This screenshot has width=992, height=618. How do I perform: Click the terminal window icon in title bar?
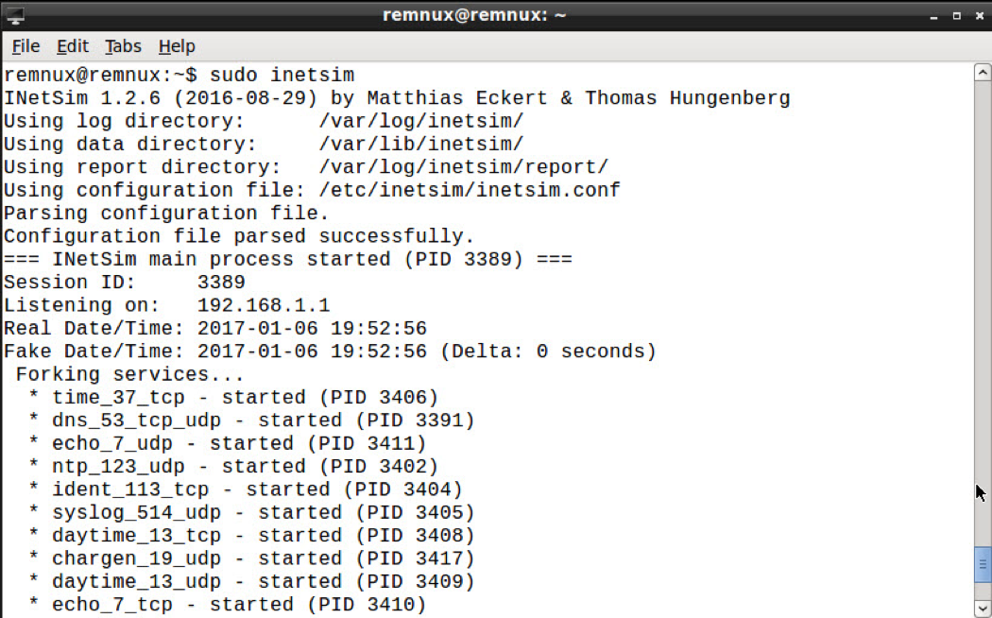click(x=15, y=15)
